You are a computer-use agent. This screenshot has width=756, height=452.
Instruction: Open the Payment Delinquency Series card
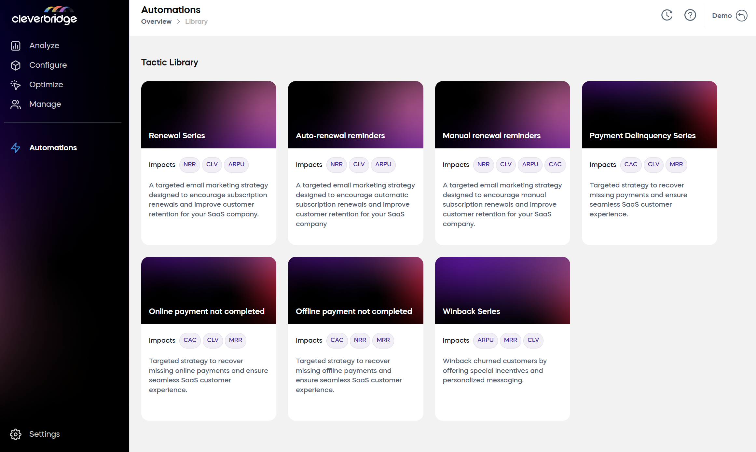(x=650, y=161)
